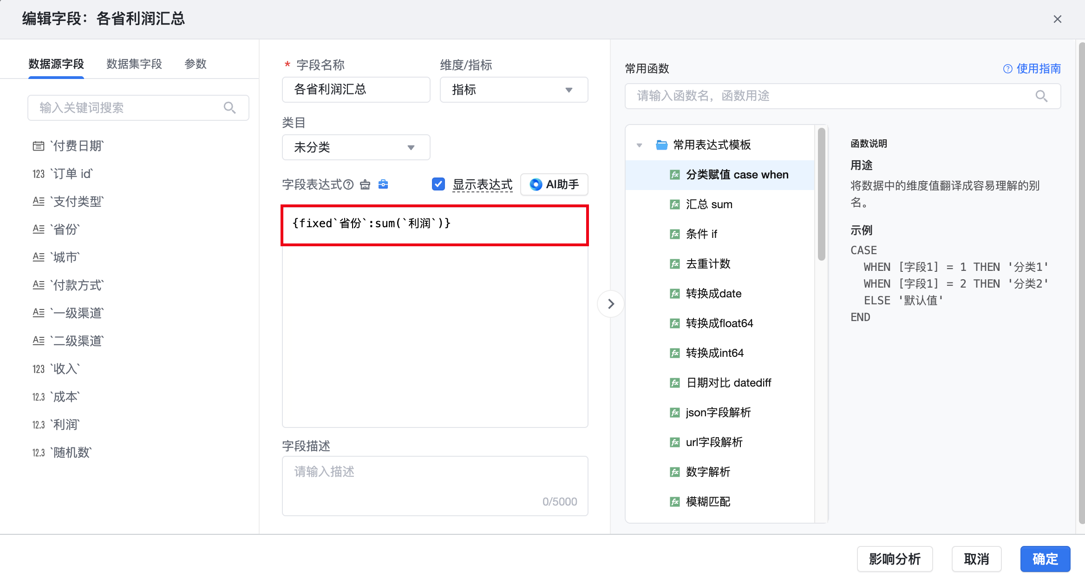Click the blue toolbox icon

click(383, 184)
